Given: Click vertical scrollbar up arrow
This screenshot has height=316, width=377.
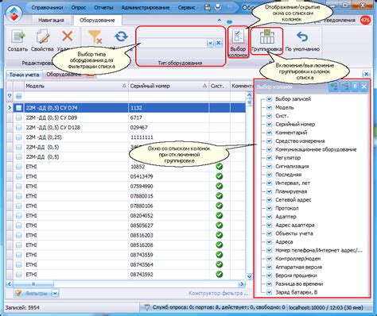Looking at the screenshot, I should tap(249, 94).
